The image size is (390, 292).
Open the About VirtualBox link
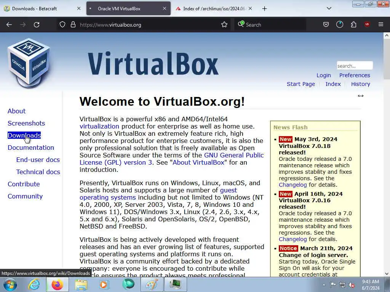198,162
